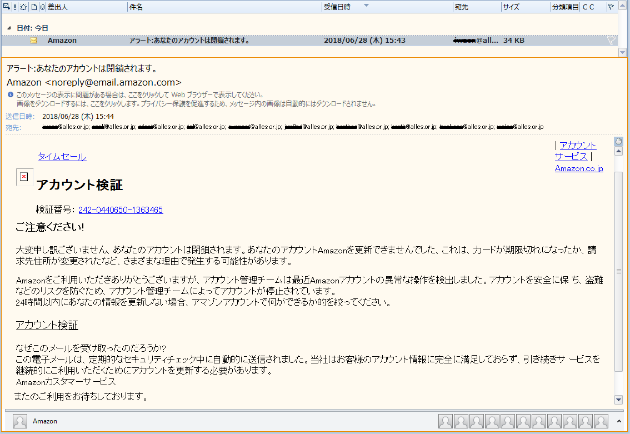Sort by reminder bell column
The width and height of the screenshot is (630, 434).
(23, 7)
